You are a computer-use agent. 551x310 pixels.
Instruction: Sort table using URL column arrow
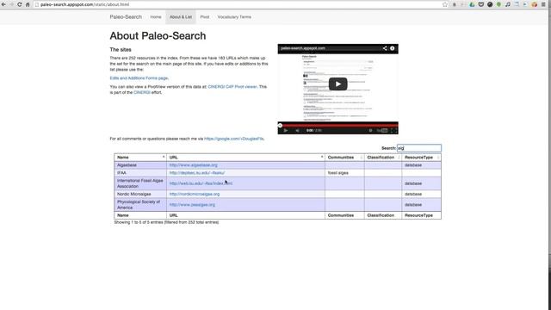322,157
